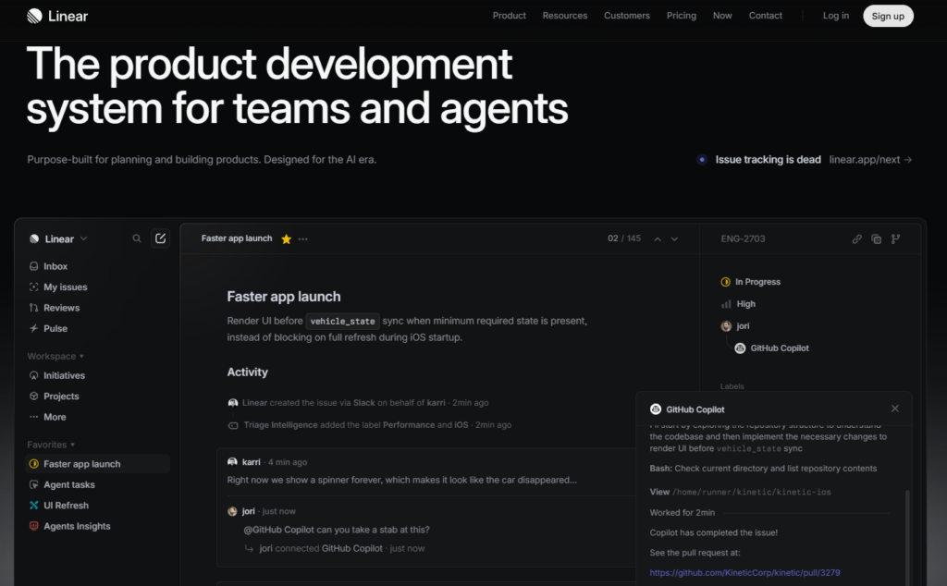947x586 pixels.
Task: Copy issue link with the link icon
Action: (x=857, y=239)
